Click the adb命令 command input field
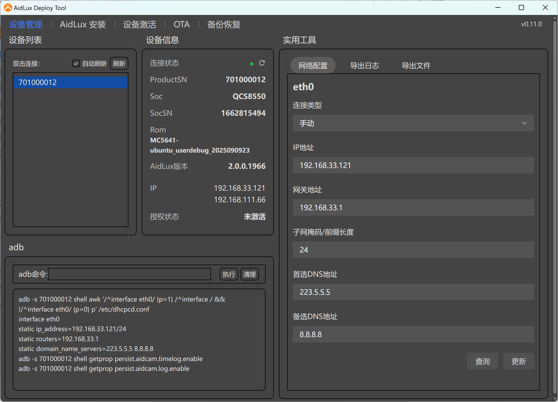Screen dimensions: 558x402 (129, 274)
